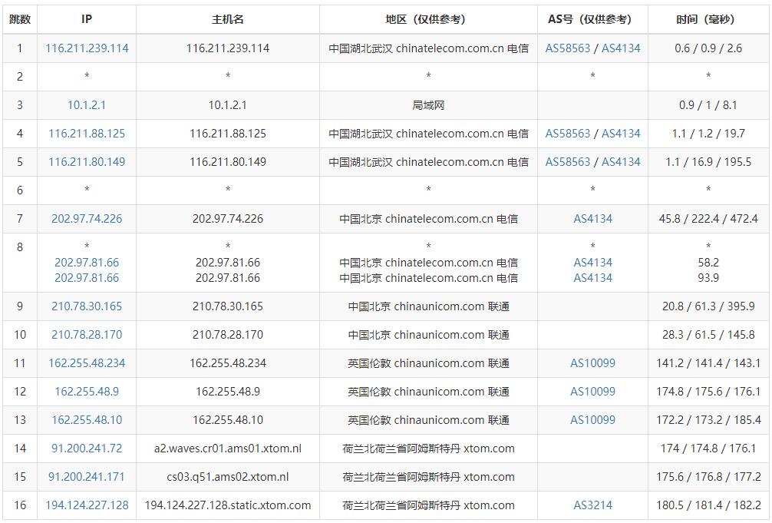Select hostname a2.waves.cr01.ams01.xtom.nl
Screen dimensions: 772x523
coord(227,449)
